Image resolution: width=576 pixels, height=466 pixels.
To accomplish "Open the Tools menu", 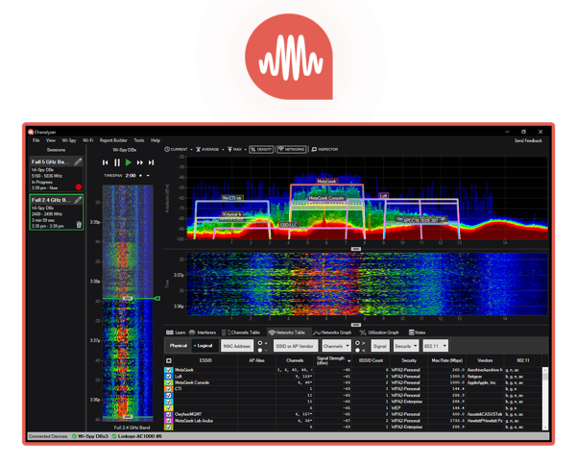I will pos(139,140).
